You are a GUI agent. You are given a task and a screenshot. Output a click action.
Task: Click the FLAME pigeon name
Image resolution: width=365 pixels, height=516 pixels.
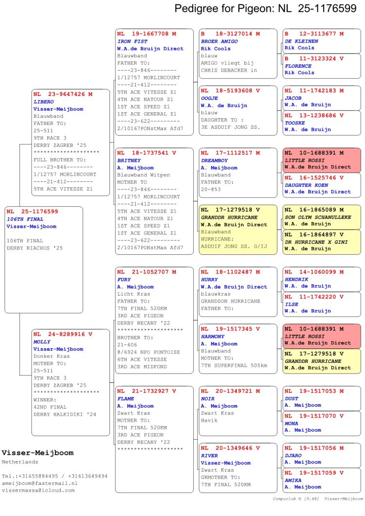(126, 399)
